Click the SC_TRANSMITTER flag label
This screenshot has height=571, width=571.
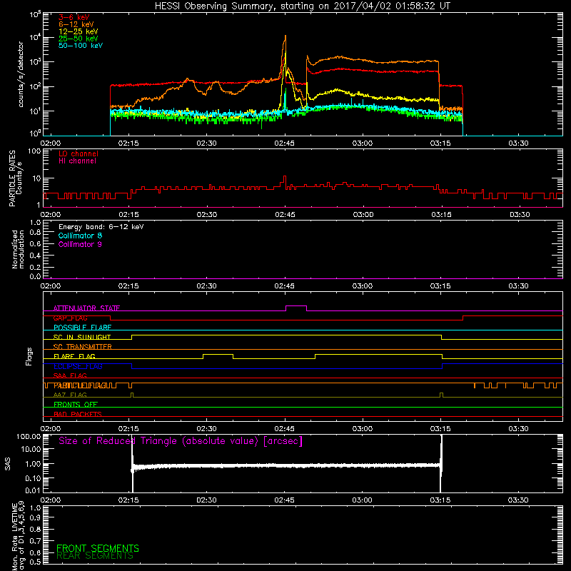click(82, 347)
